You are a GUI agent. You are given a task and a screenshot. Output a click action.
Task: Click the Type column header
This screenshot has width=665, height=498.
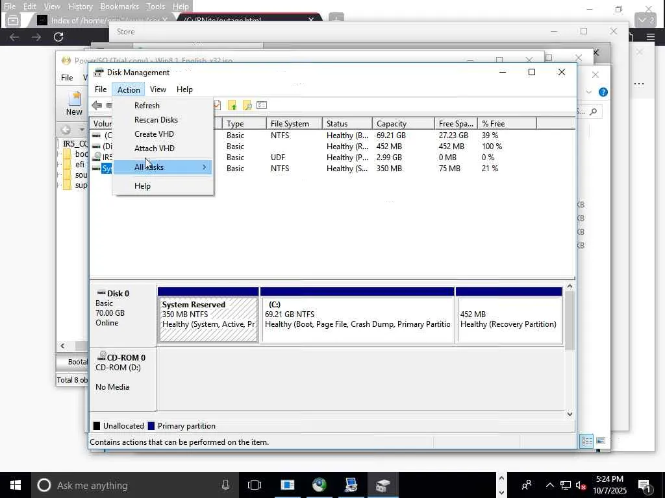[244, 124]
